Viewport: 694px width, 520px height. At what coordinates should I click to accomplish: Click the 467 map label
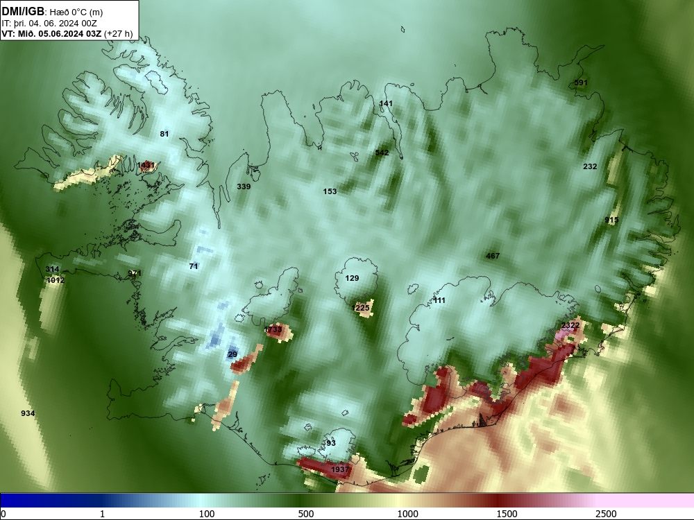(493, 256)
